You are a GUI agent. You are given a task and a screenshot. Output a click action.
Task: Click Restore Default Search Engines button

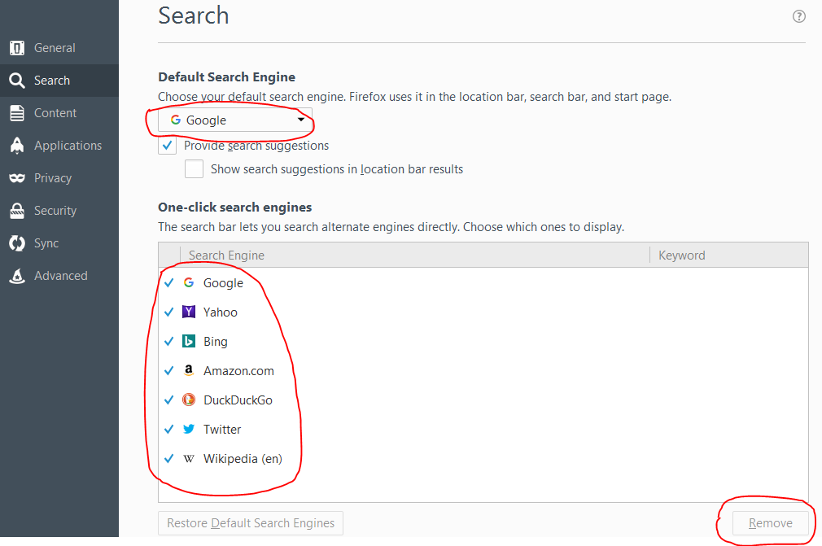click(x=251, y=523)
